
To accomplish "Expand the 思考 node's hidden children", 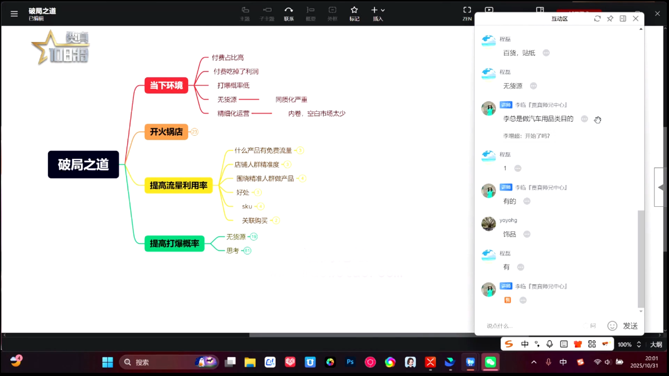I will [247, 251].
